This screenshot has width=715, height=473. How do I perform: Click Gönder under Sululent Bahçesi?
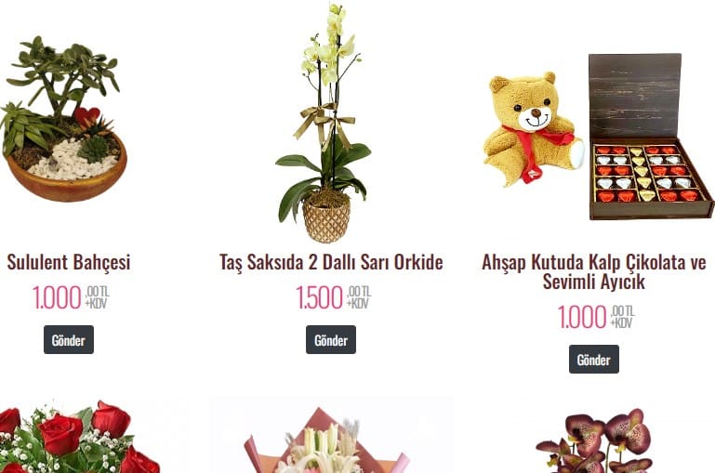(69, 339)
